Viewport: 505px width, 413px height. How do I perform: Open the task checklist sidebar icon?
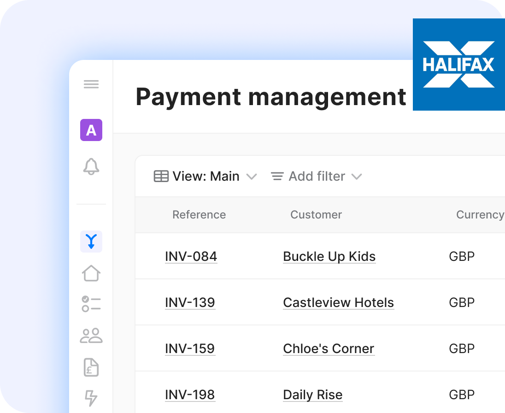point(91,304)
